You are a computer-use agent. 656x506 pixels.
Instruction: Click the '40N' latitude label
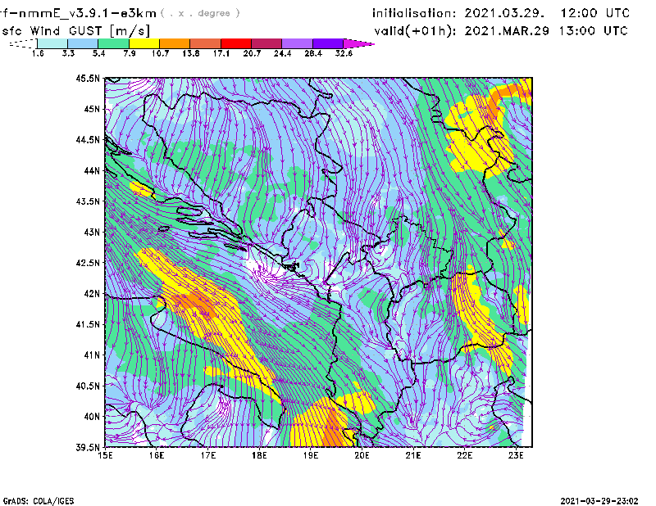(92, 417)
